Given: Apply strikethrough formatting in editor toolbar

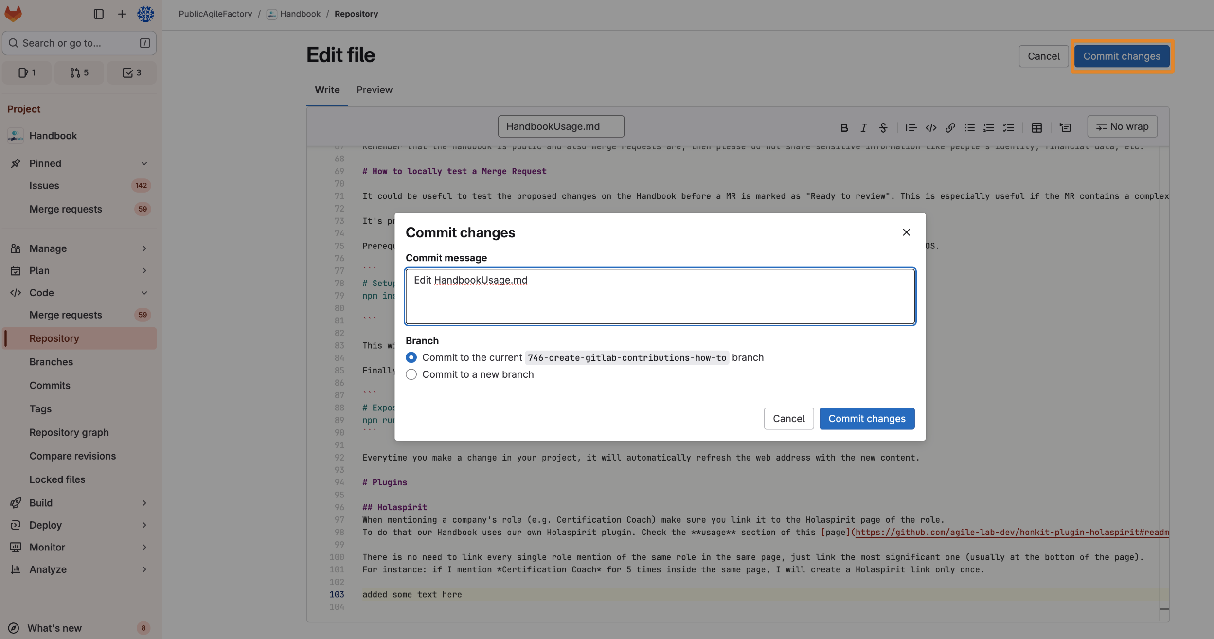Looking at the screenshot, I should [x=883, y=127].
